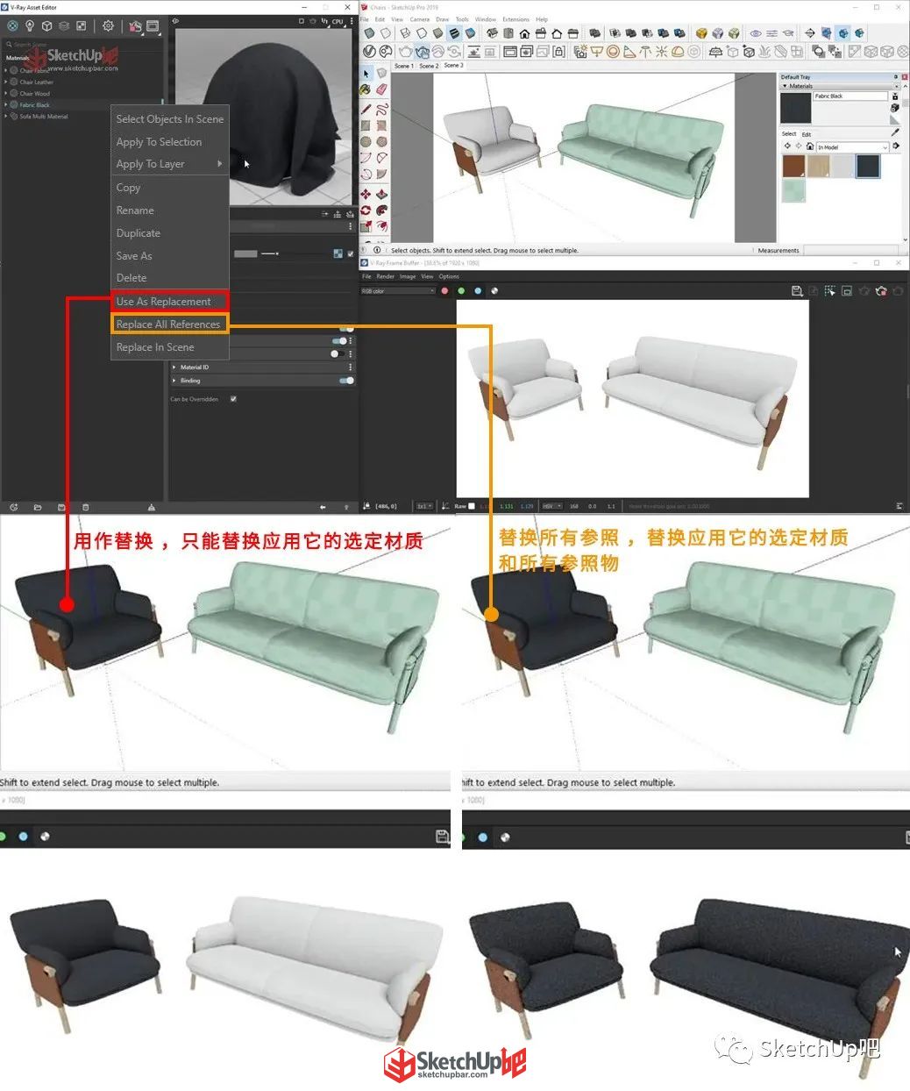Open V-Ray render Settings gear
The width and height of the screenshot is (910, 1091).
pos(109,25)
